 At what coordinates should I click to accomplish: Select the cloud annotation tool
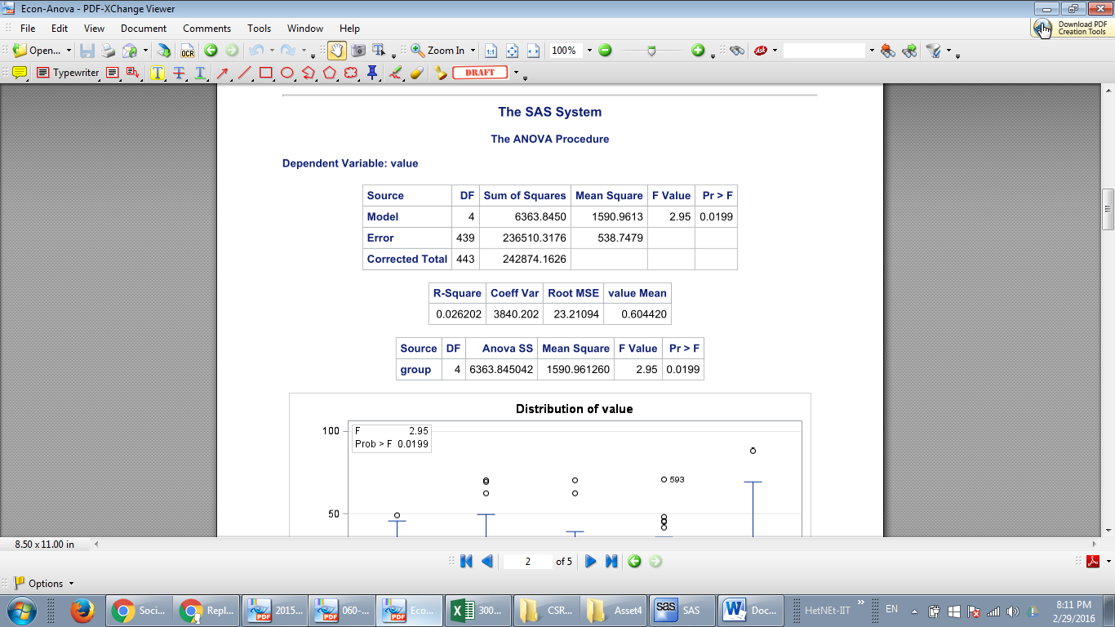click(349, 72)
